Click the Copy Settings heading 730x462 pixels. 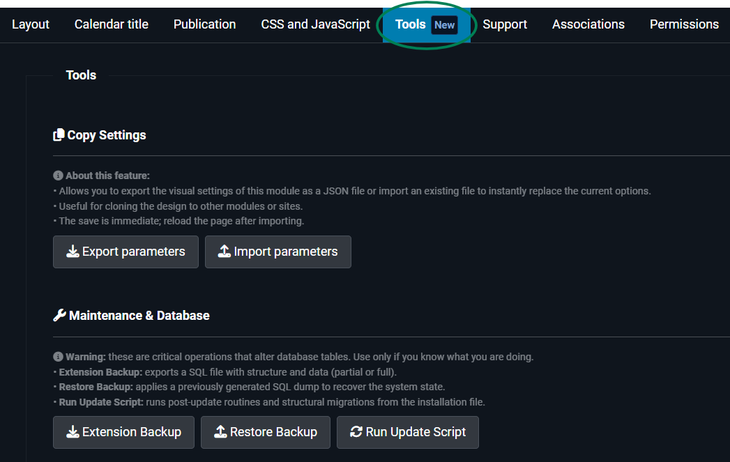pos(107,135)
